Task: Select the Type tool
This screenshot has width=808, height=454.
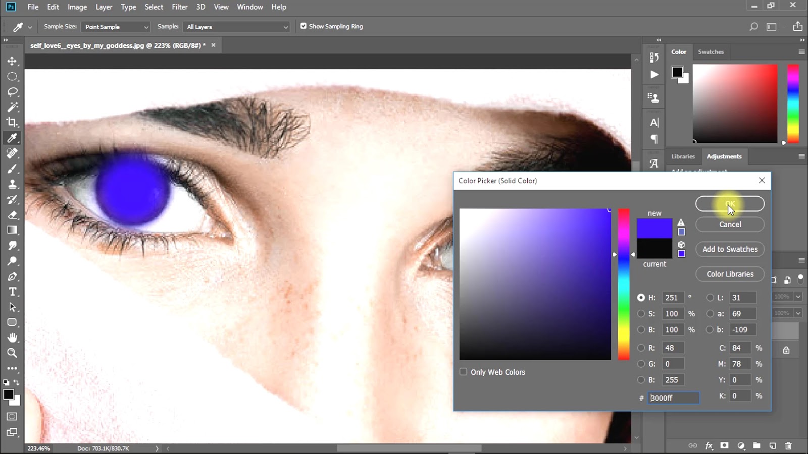Action: pyautogui.click(x=13, y=292)
